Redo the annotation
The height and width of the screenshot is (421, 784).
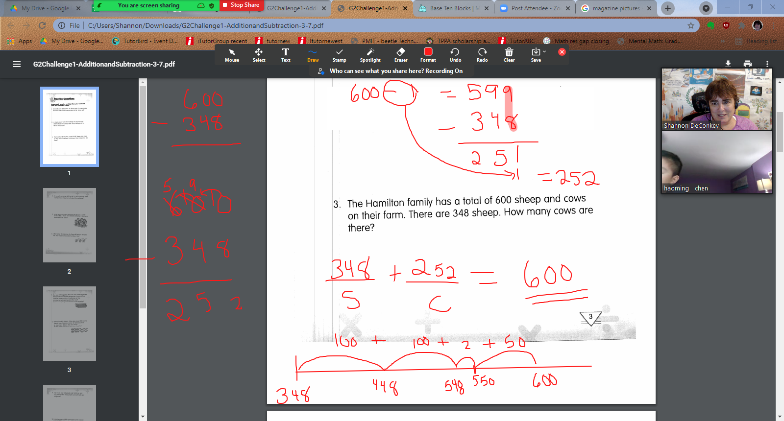(482, 55)
